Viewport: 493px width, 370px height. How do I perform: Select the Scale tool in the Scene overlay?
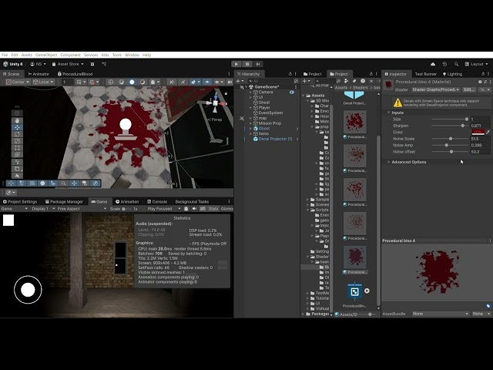pos(17,141)
